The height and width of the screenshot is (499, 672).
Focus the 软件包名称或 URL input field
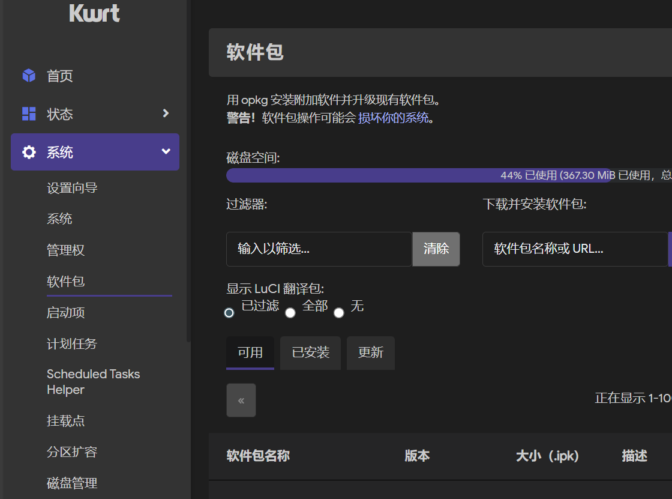(x=575, y=249)
